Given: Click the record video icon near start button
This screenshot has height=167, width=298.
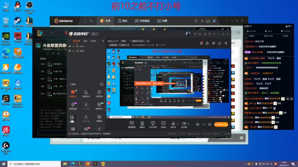Looking at the screenshot, I should click(x=197, y=124).
